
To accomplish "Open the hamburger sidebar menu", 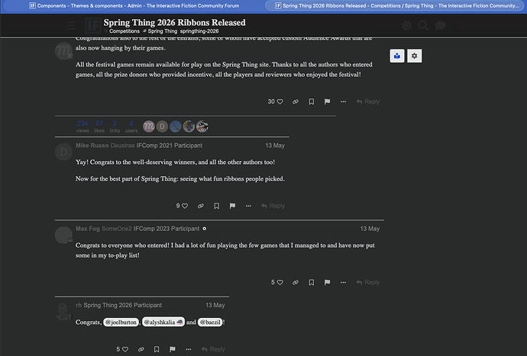I will [x=70, y=25].
